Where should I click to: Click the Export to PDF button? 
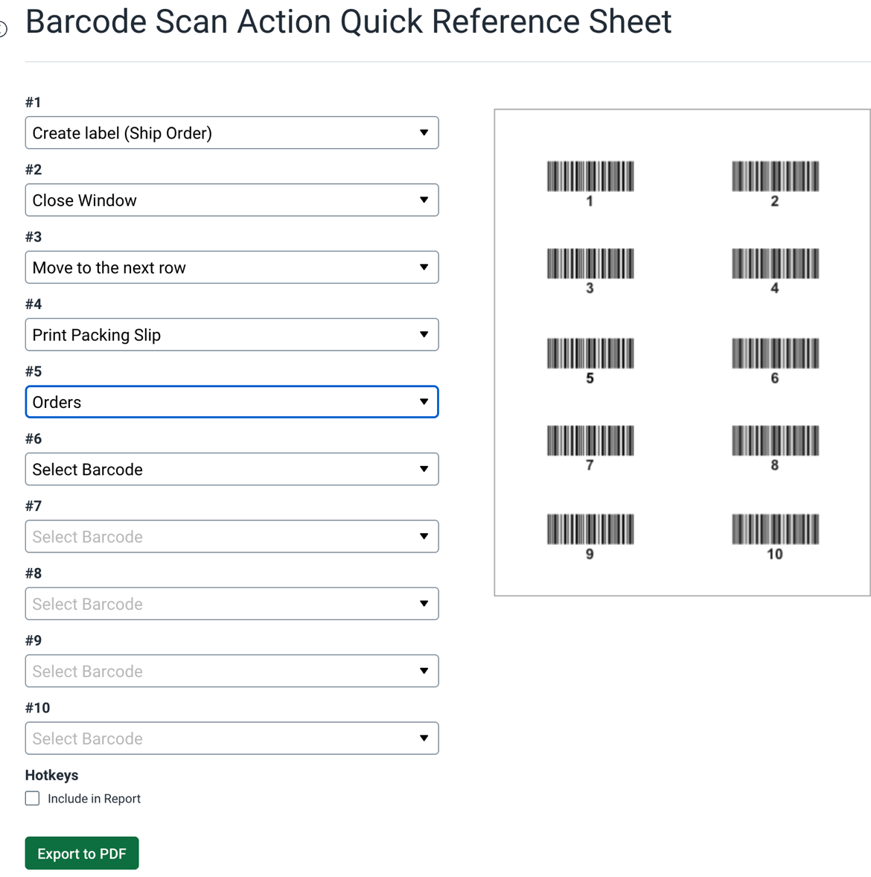pyautogui.click(x=82, y=853)
